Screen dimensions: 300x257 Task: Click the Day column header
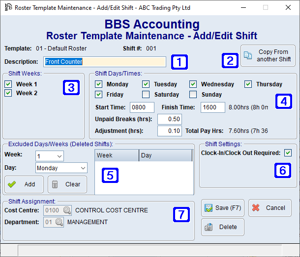click(x=165, y=155)
